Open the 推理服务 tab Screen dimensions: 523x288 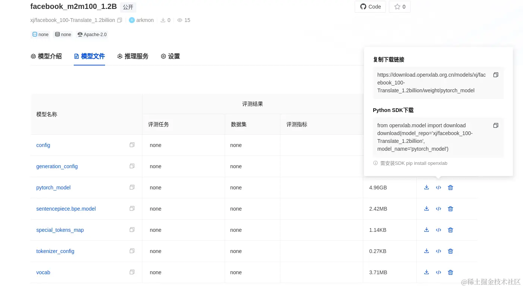tap(133, 56)
